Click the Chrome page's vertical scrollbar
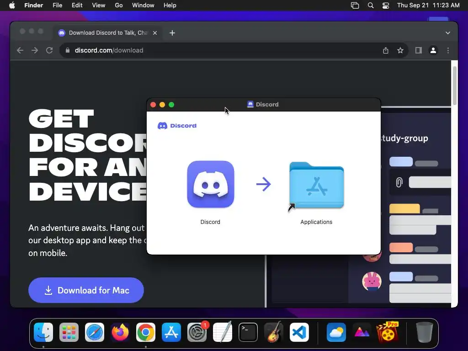468x351 pixels. (454, 85)
